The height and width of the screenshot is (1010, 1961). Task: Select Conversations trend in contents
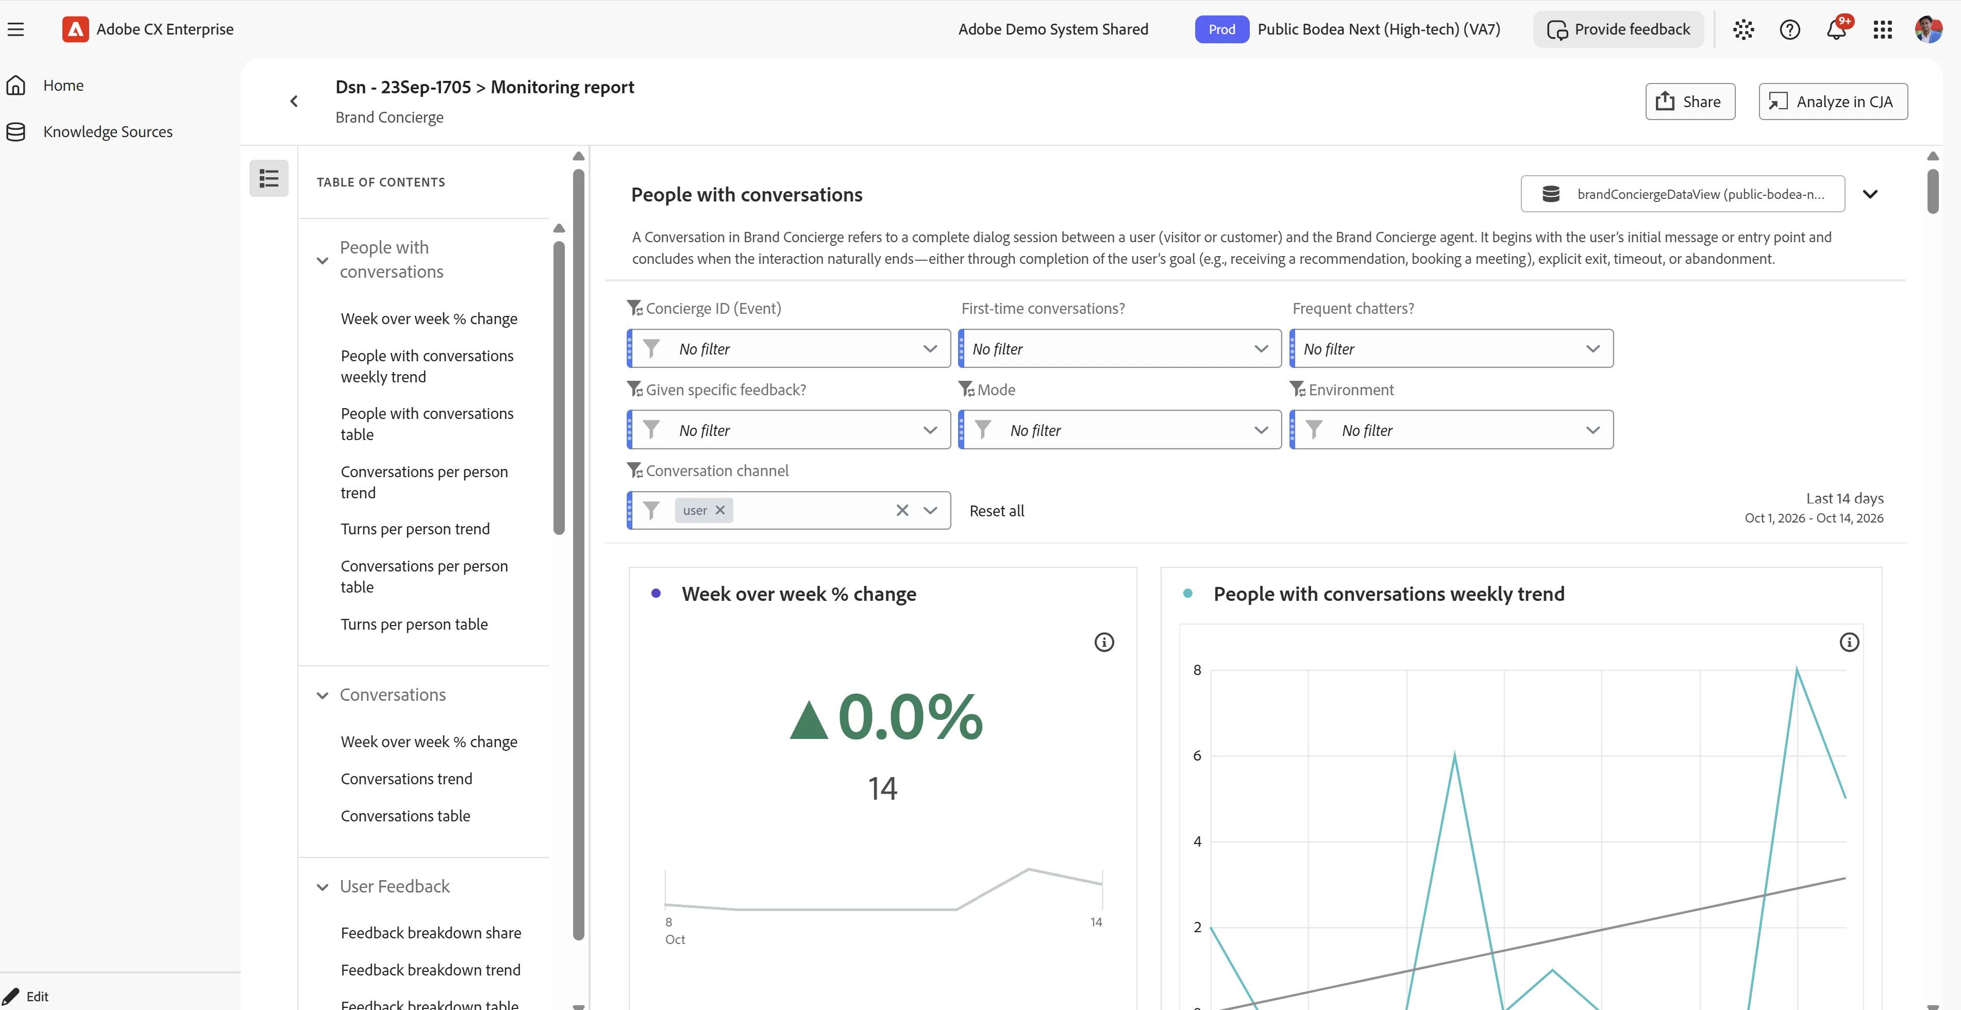[407, 779]
